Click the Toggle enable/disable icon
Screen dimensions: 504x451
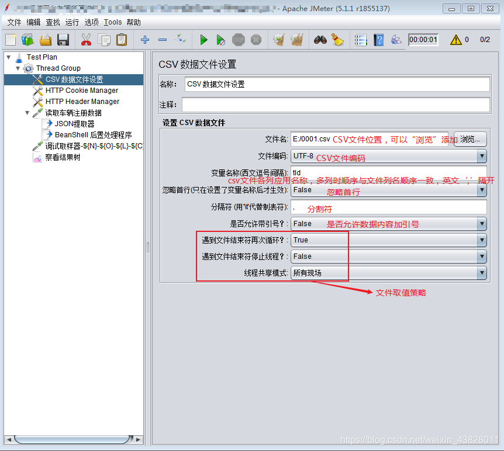pos(180,40)
